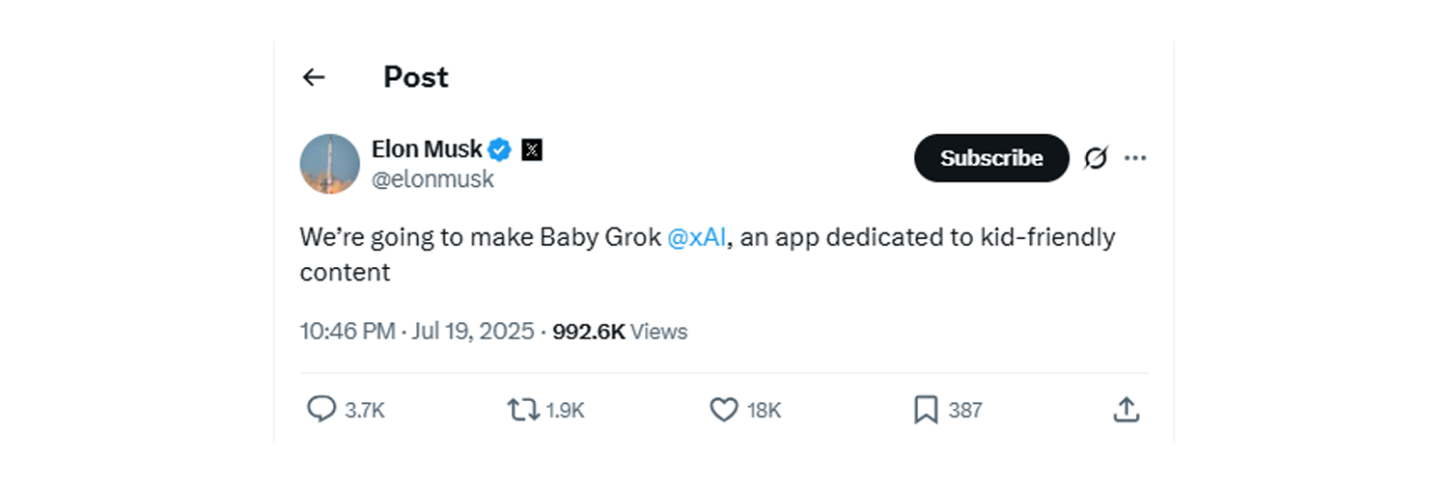Click the Post page heading
The width and height of the screenshot is (1448, 482).
coord(416,77)
